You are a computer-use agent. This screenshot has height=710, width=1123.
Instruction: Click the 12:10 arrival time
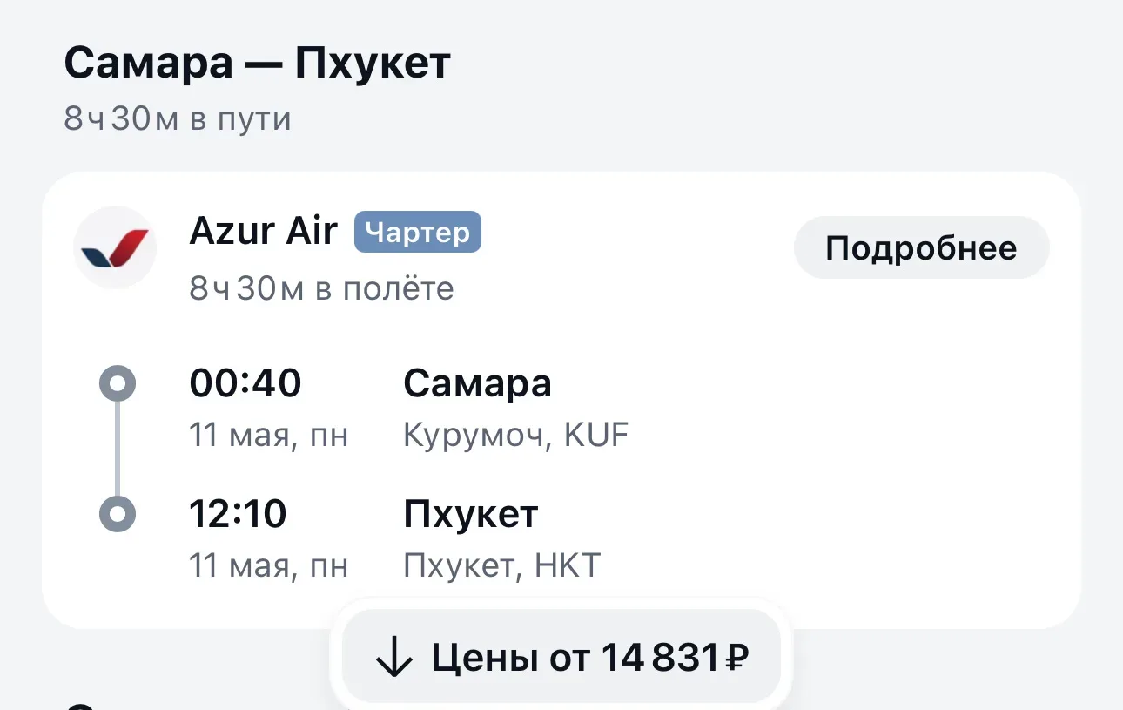238,514
